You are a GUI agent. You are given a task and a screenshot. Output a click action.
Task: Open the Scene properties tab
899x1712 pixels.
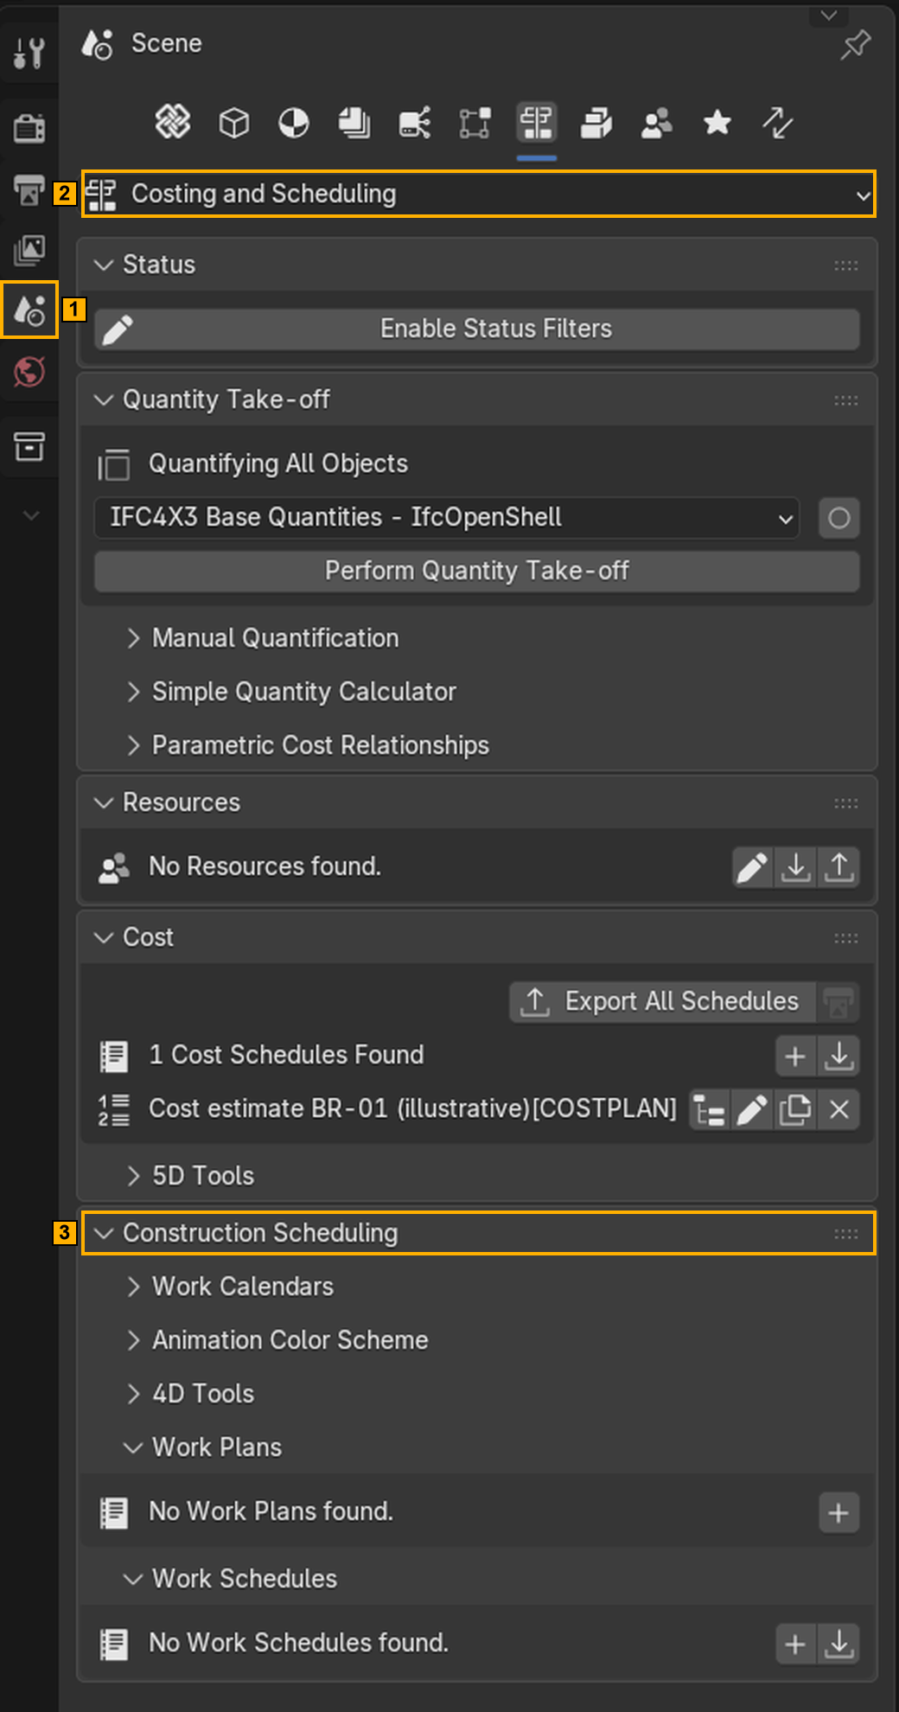coord(29,310)
